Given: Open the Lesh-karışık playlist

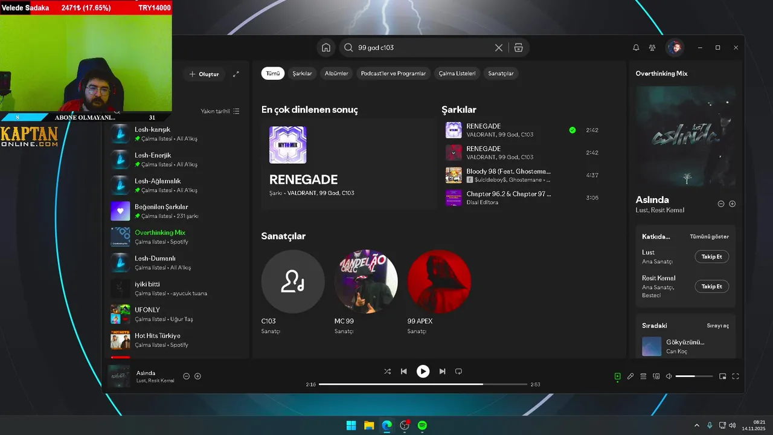Looking at the screenshot, I should click(176, 134).
